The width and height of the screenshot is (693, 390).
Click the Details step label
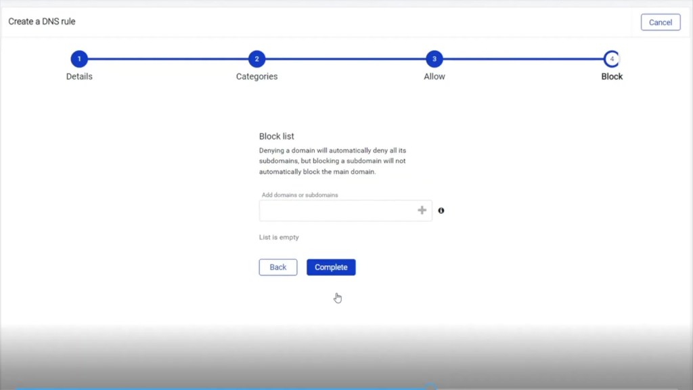79,77
